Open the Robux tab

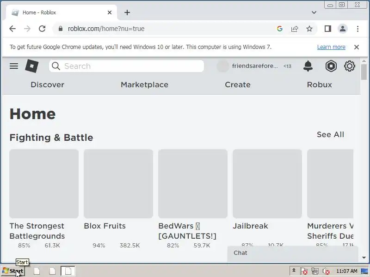(x=319, y=84)
